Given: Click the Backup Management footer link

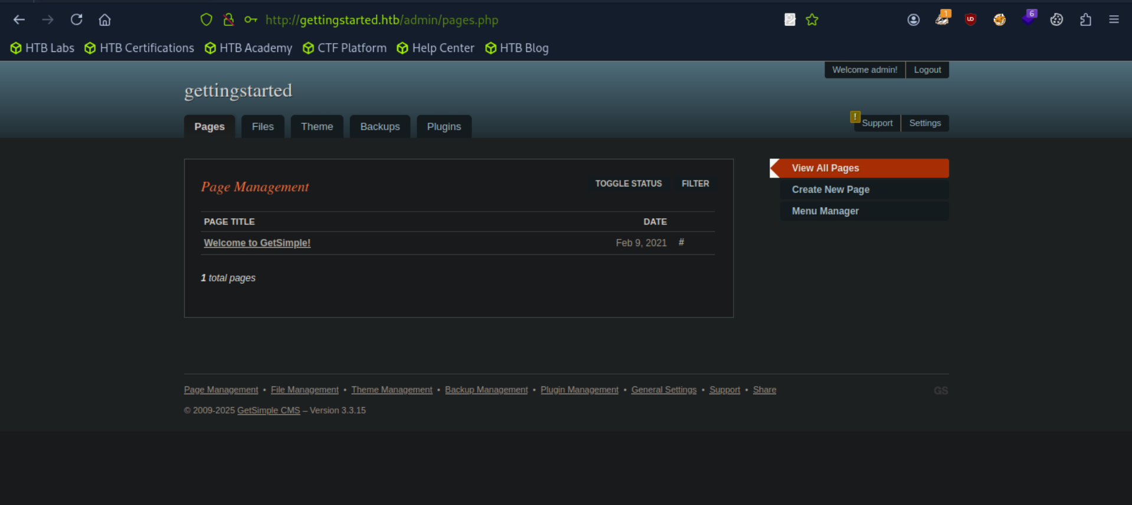Looking at the screenshot, I should point(486,390).
